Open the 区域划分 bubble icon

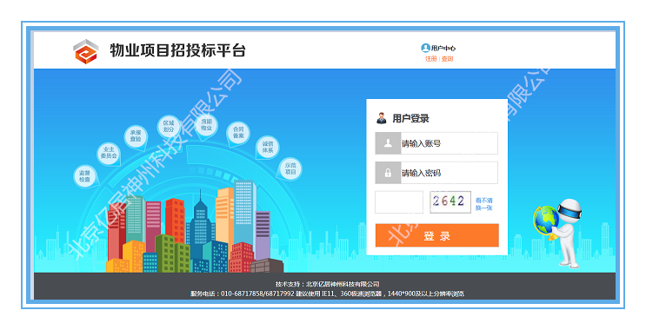tap(169, 126)
